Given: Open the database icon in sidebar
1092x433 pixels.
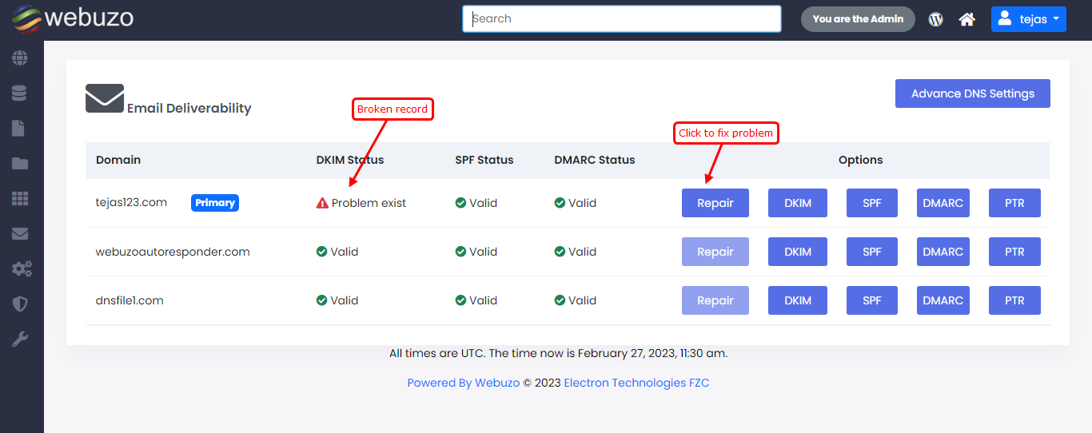Looking at the screenshot, I should pos(19,93).
